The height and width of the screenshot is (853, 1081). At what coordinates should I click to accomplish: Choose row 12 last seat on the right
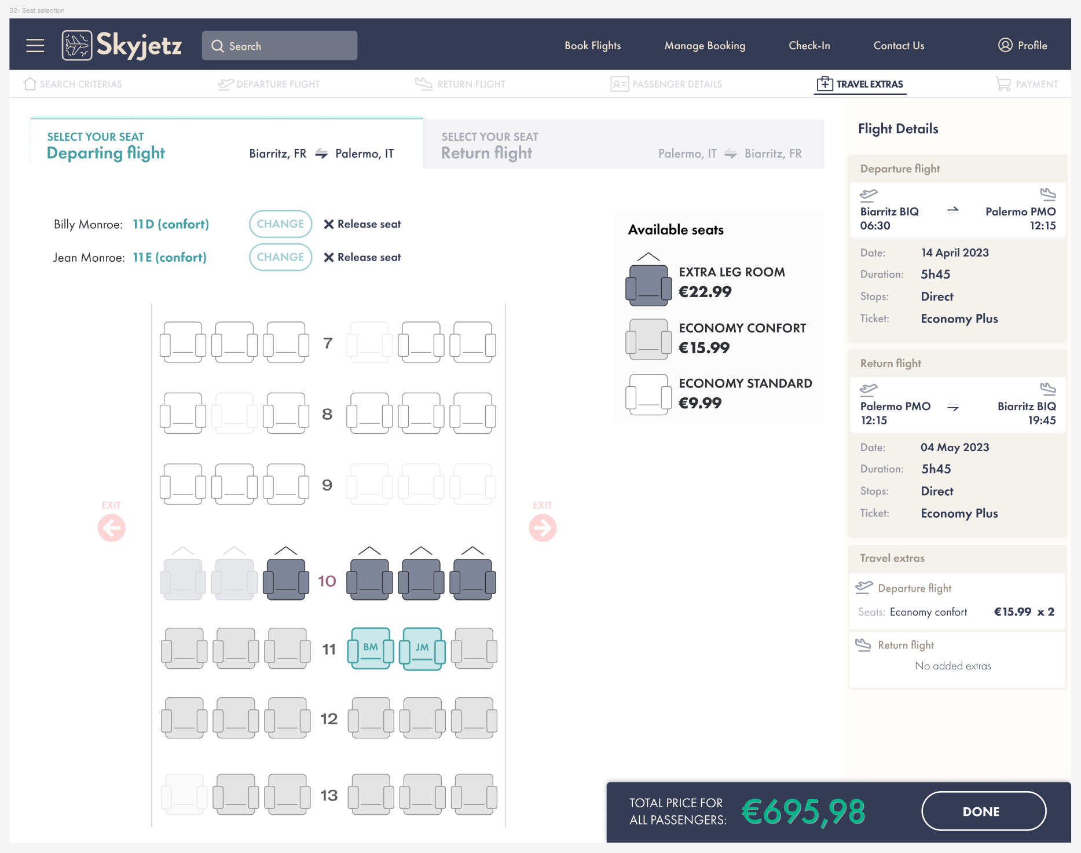tap(474, 718)
